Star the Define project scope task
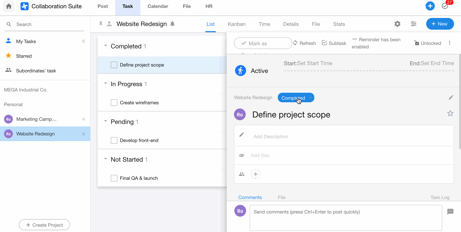 pos(450,114)
